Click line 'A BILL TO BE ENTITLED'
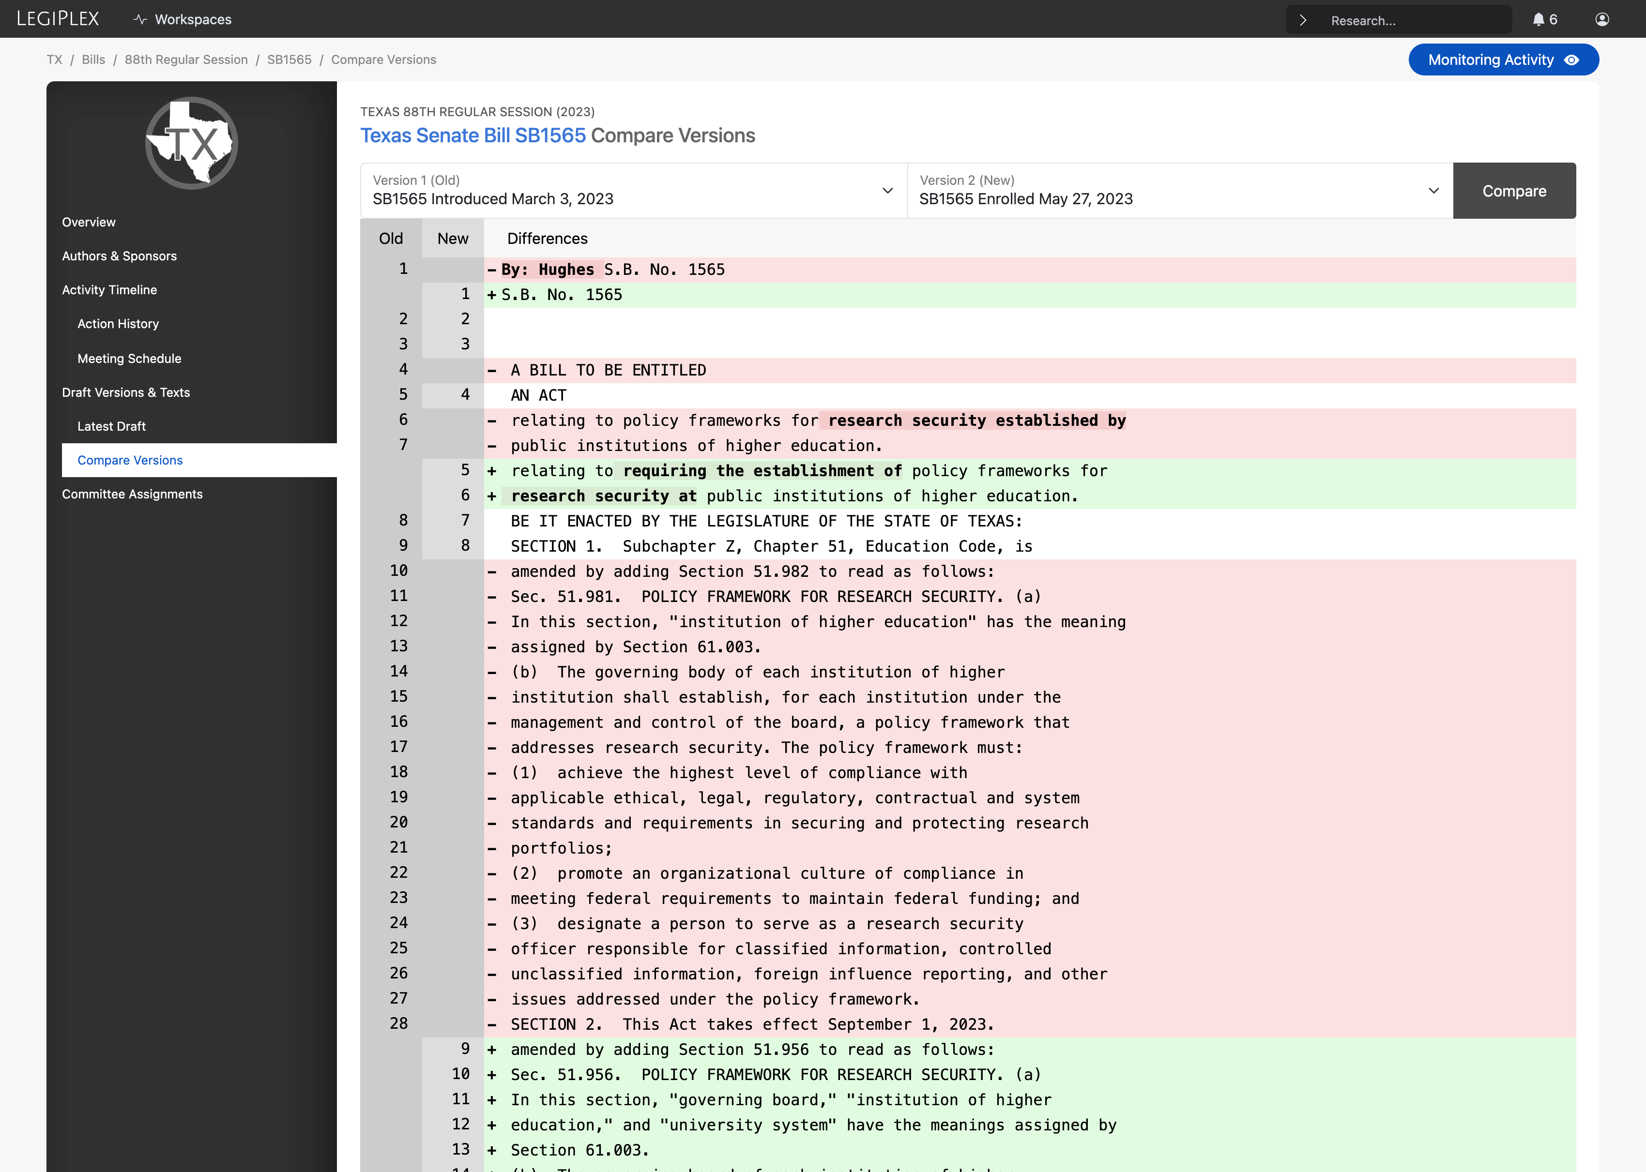Viewport: 1646px width, 1172px height. pos(1029,370)
